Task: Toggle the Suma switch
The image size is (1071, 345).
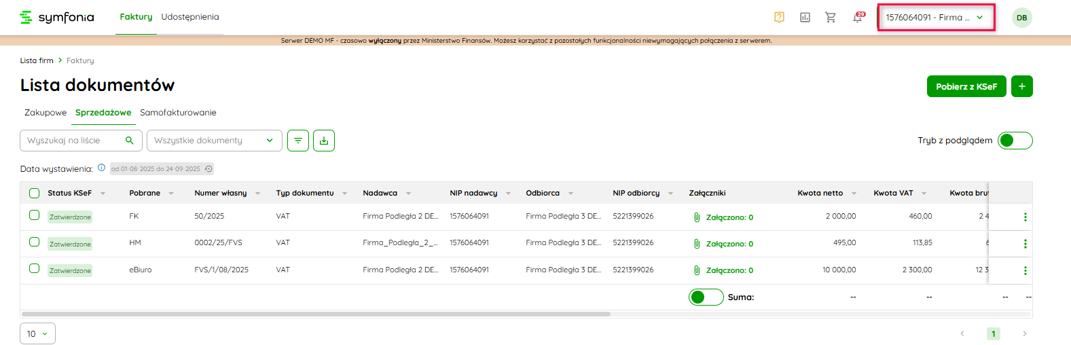Action: click(706, 297)
